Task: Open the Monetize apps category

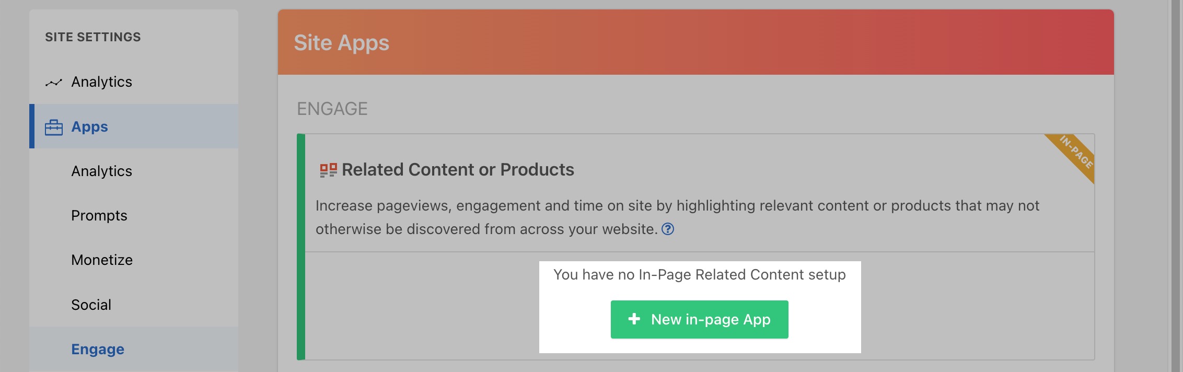Action: point(102,260)
